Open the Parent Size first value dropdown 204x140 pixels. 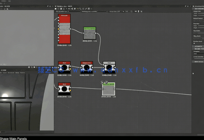coord(119,11)
